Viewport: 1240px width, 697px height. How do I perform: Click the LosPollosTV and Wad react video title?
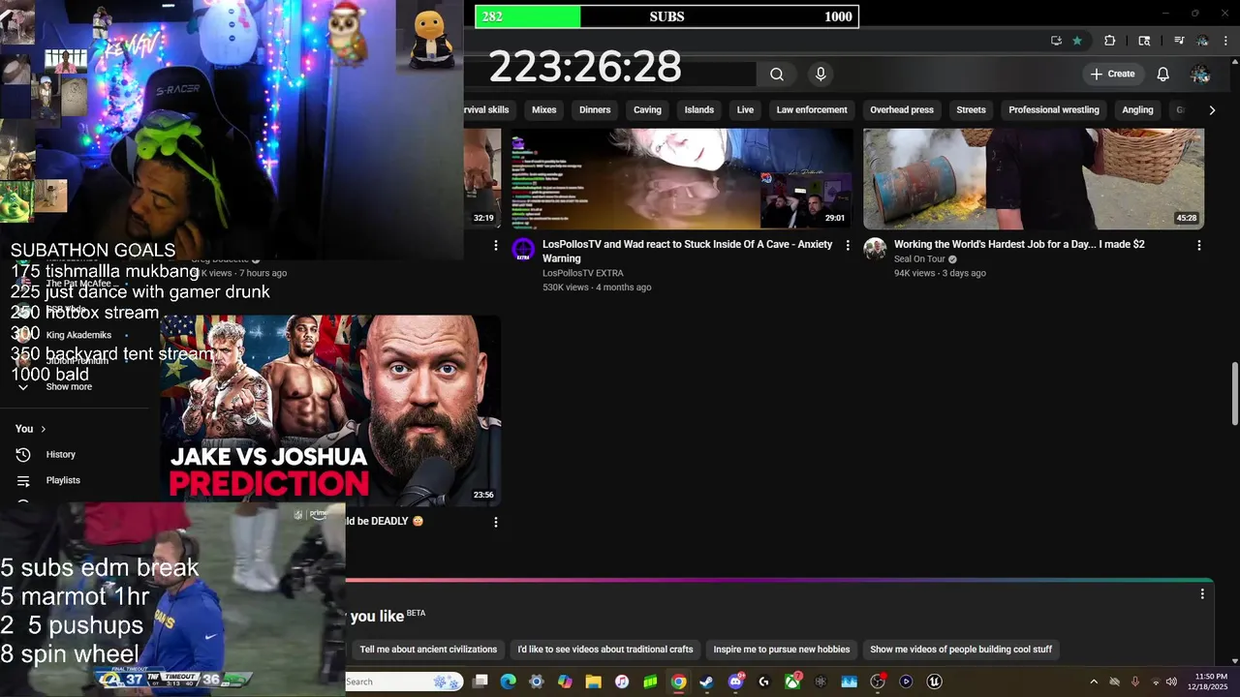687,251
